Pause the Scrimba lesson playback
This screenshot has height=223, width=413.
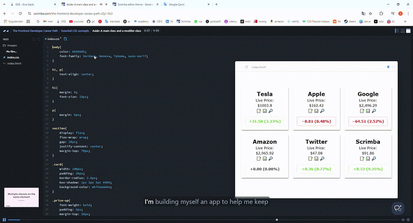[4, 219]
